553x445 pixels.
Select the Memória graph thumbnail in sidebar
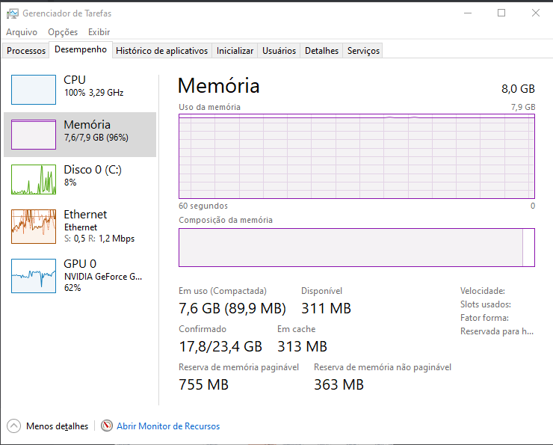coord(34,135)
